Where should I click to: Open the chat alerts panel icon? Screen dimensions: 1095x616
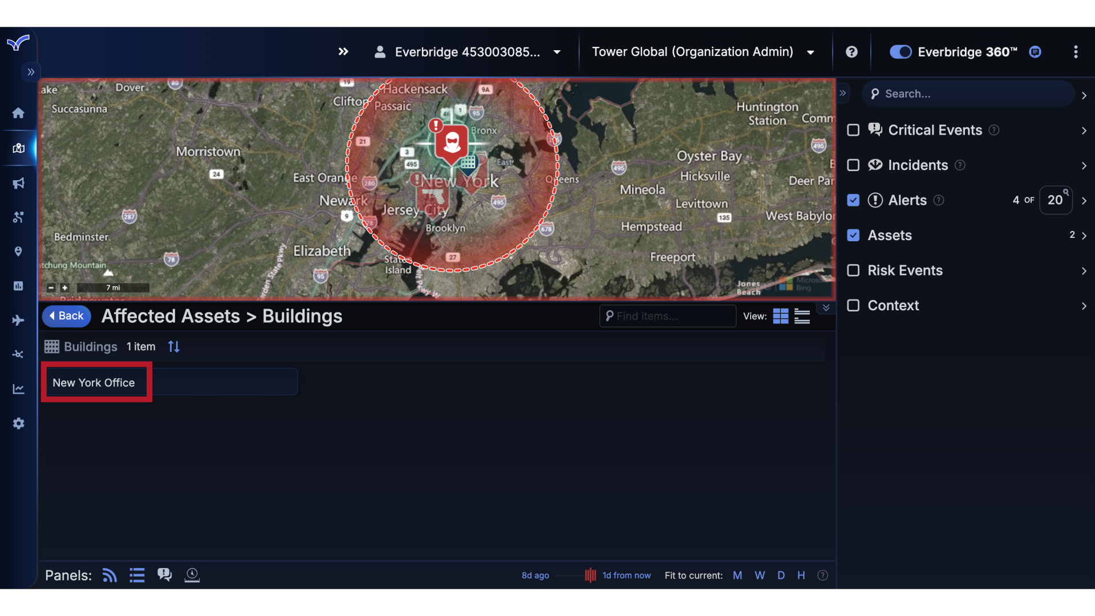(164, 575)
